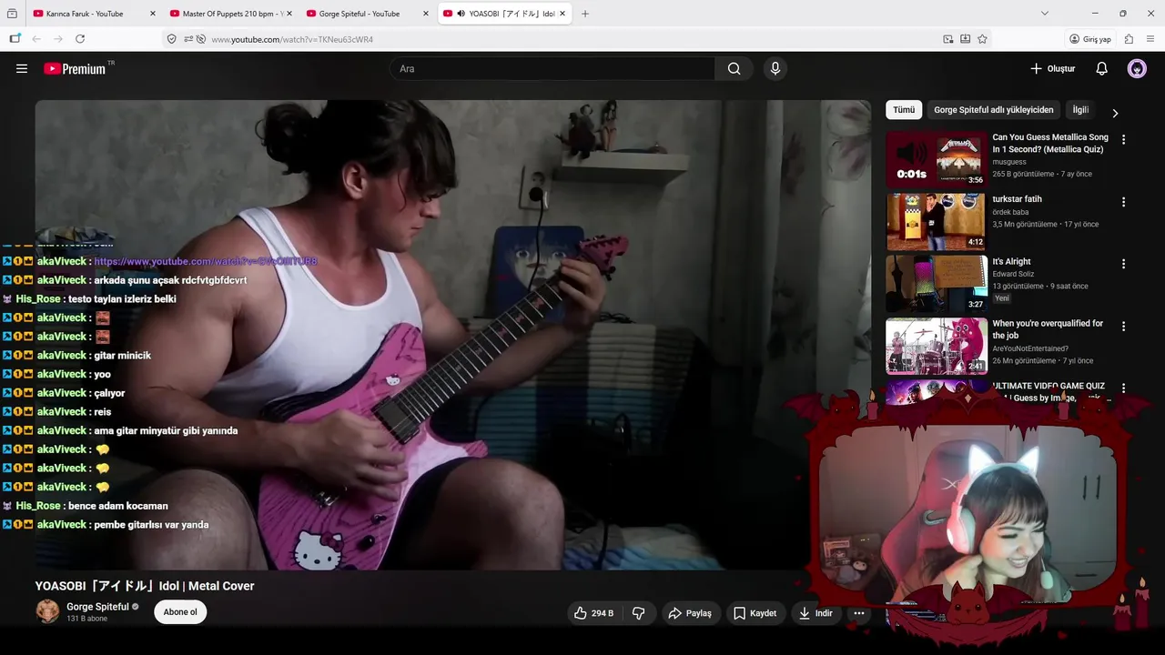Image resolution: width=1165 pixels, height=655 pixels.
Task: Open 'turkstar fatih' video title
Action: click(1018, 199)
